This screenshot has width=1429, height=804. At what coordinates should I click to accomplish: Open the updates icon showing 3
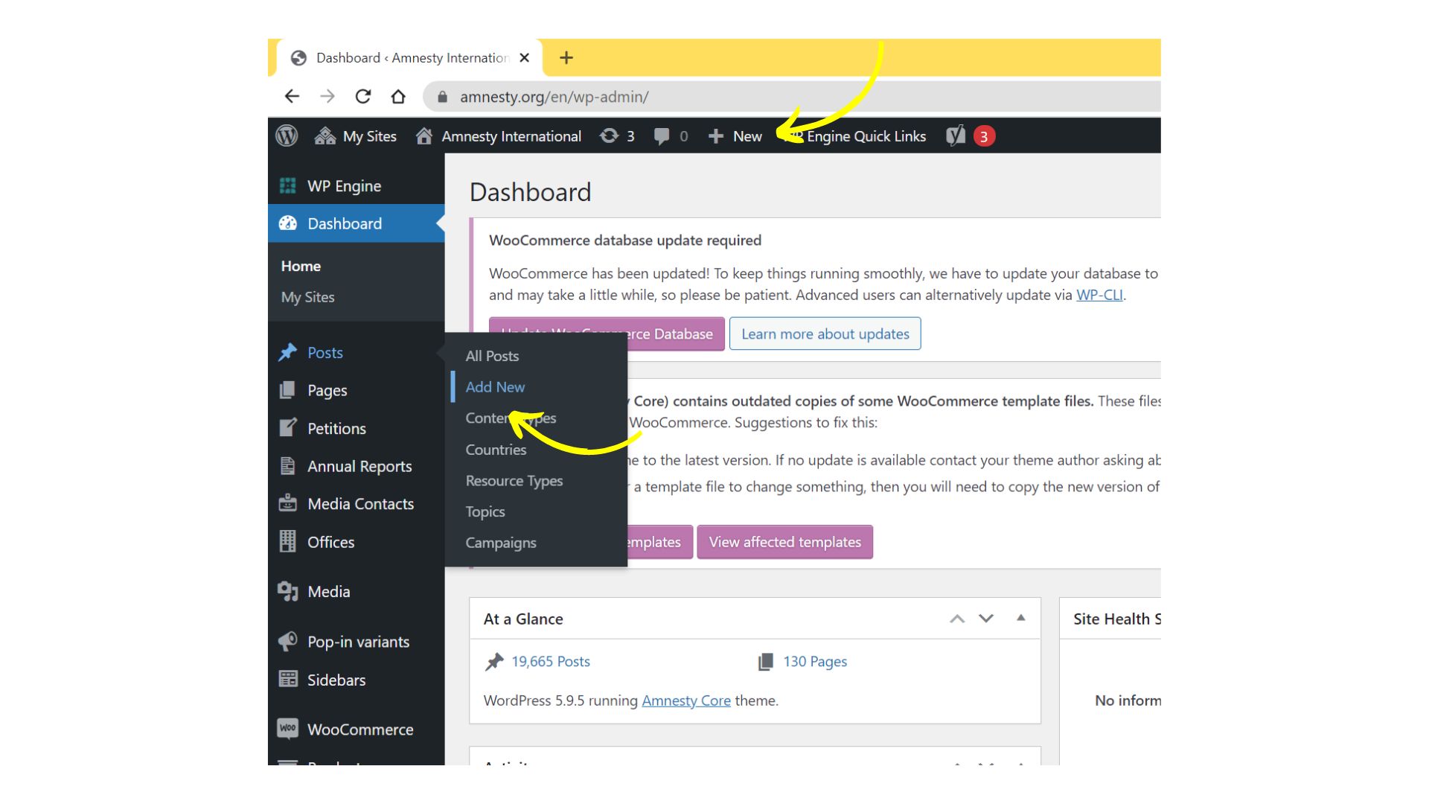pyautogui.click(x=617, y=136)
